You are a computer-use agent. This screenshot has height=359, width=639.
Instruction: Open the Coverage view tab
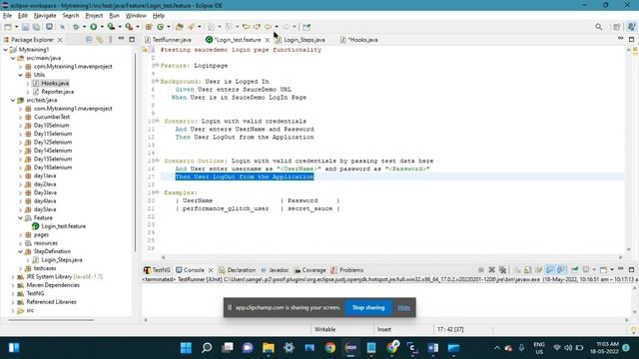(311, 270)
